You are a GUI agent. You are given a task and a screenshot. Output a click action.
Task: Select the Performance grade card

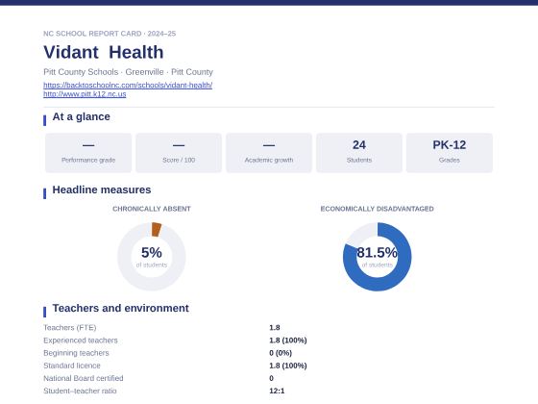[88, 153]
